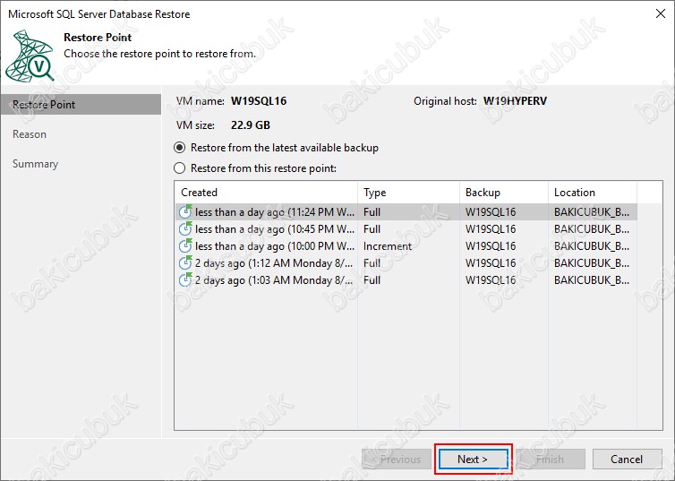This screenshot has height=481, width=675.
Task: Select the 10:45 PM restore point row
Action: point(406,228)
